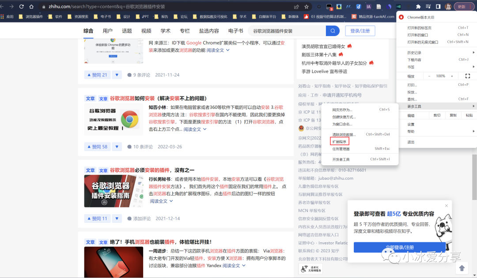Reload the page with the refresh icon
The width and height of the screenshot is (477, 278).
pos(21,6)
